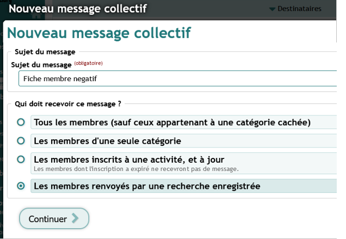Choose radio for members registered to an activity
The width and height of the screenshot is (346, 239).
tap(21, 160)
